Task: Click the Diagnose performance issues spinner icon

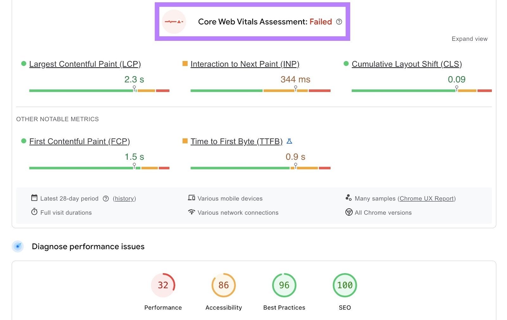Action: [x=18, y=246]
